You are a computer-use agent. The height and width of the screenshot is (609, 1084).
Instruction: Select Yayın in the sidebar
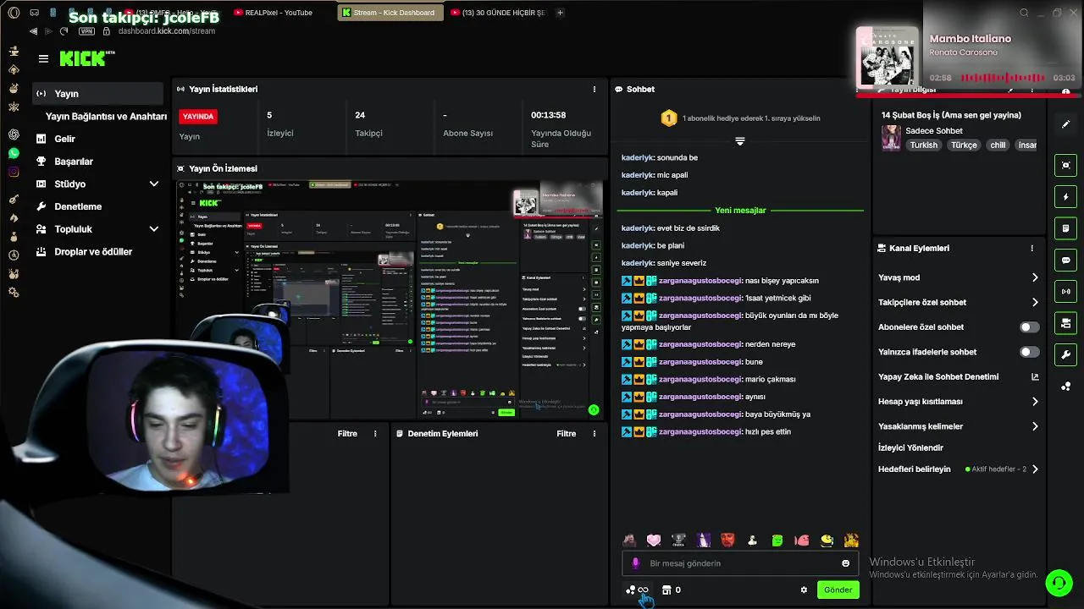tap(98, 94)
